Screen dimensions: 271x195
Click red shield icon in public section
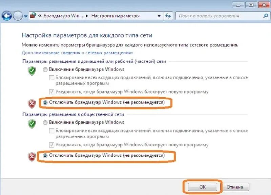pyautogui.click(x=32, y=157)
